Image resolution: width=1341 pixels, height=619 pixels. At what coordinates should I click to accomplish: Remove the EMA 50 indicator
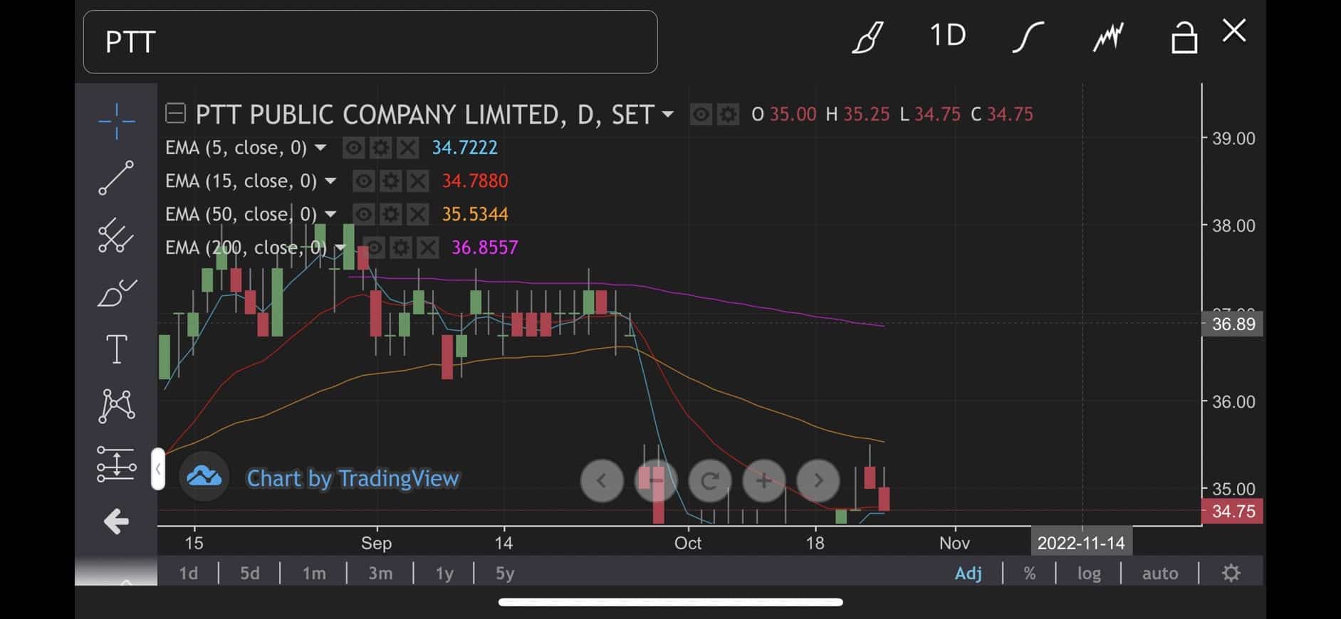[x=417, y=214]
